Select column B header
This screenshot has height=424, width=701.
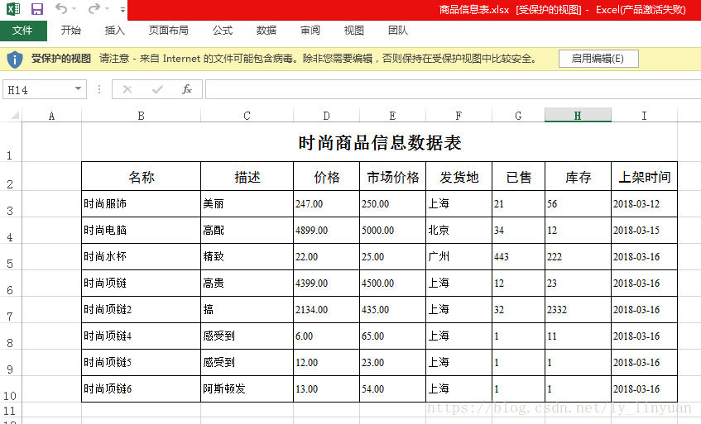pyautogui.click(x=142, y=116)
